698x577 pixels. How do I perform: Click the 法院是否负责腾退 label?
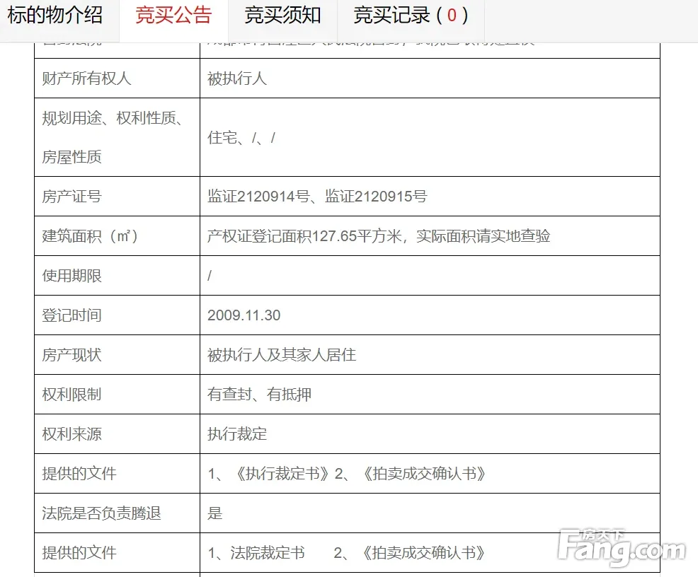(101, 513)
